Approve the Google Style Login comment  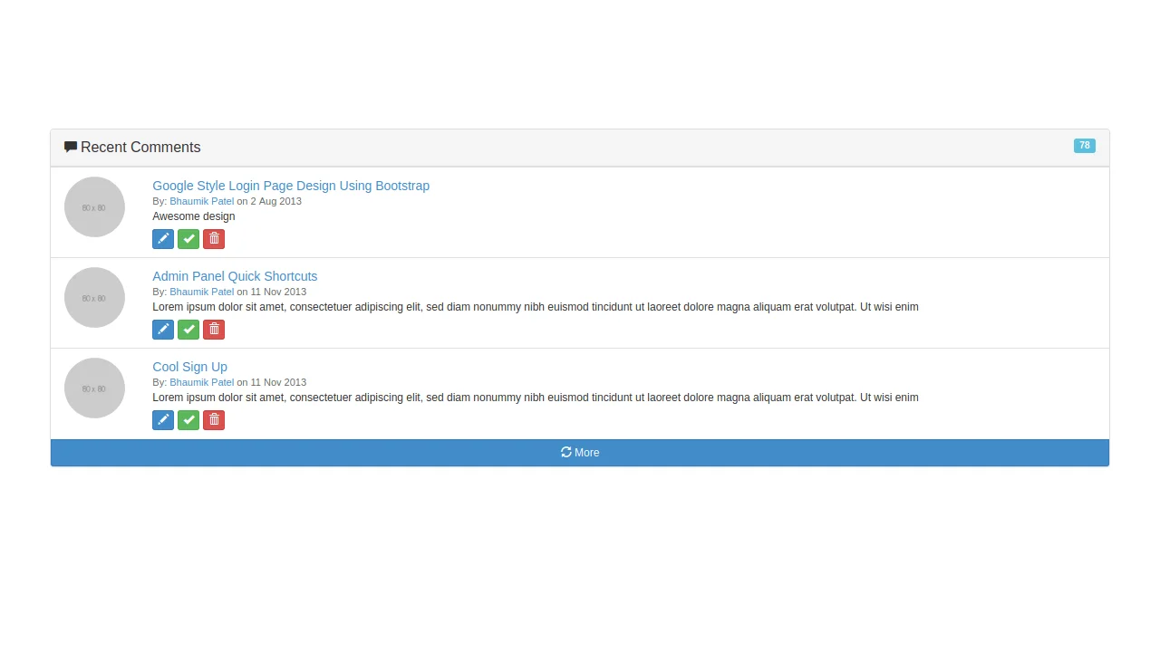[188, 238]
